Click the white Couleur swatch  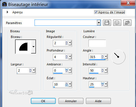click(97, 43)
